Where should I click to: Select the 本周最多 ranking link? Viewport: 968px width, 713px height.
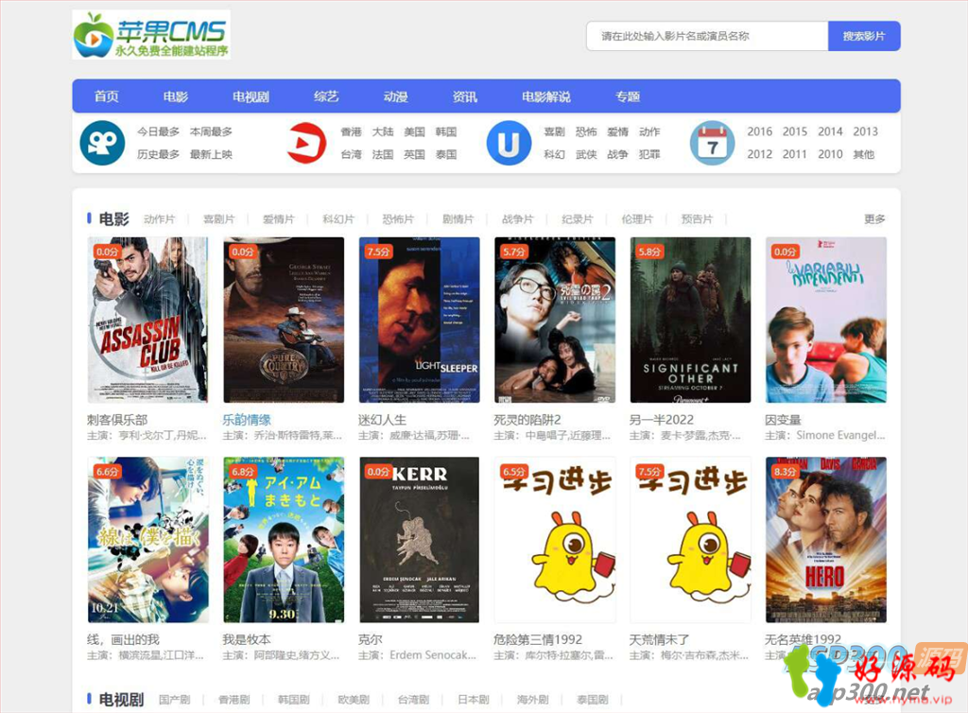(211, 131)
